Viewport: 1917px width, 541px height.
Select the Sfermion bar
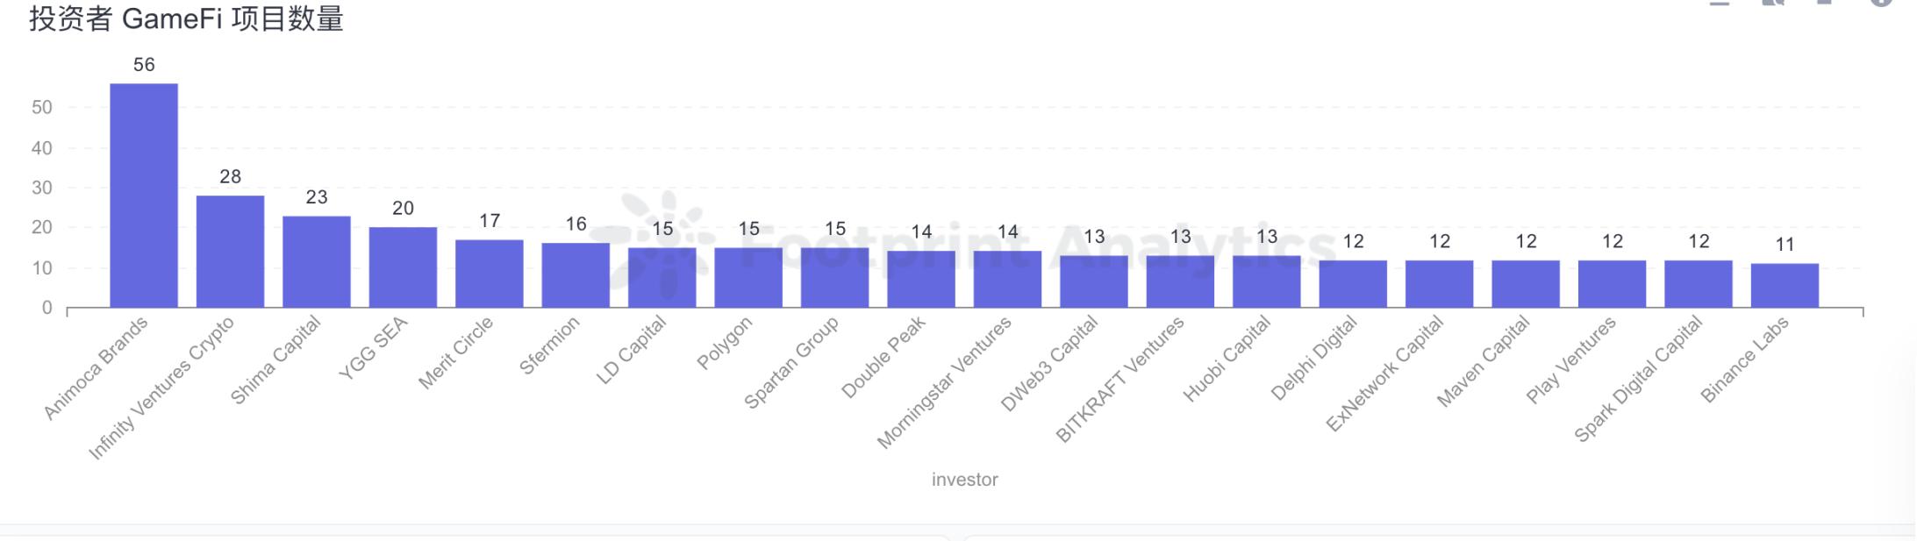click(x=576, y=275)
